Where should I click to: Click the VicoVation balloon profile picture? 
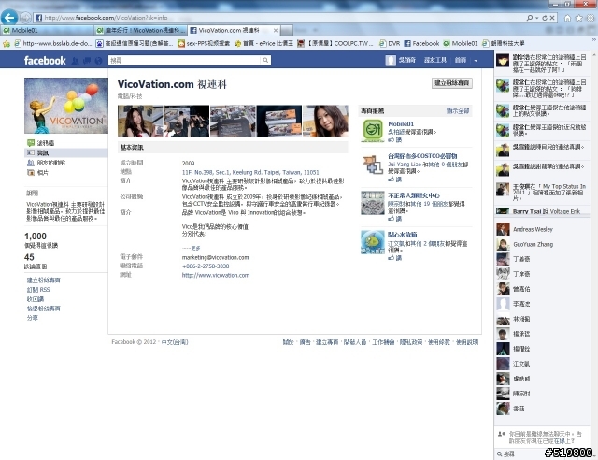66,106
